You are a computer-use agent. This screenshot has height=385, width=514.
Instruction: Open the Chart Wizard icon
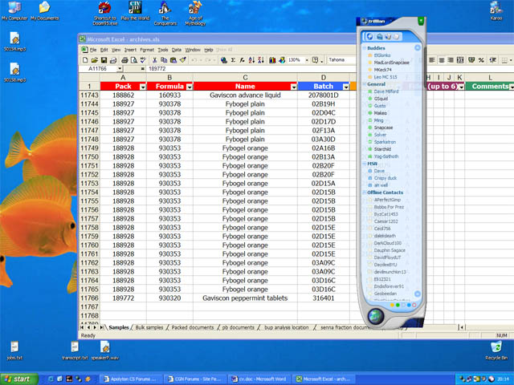pyautogui.click(x=271, y=59)
